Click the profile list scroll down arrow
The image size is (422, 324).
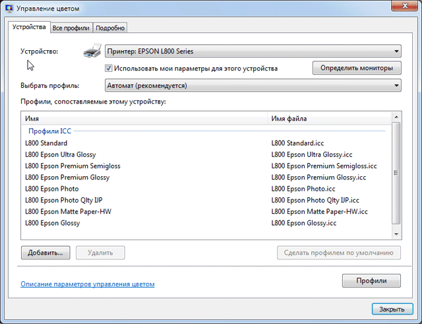[x=396, y=234]
